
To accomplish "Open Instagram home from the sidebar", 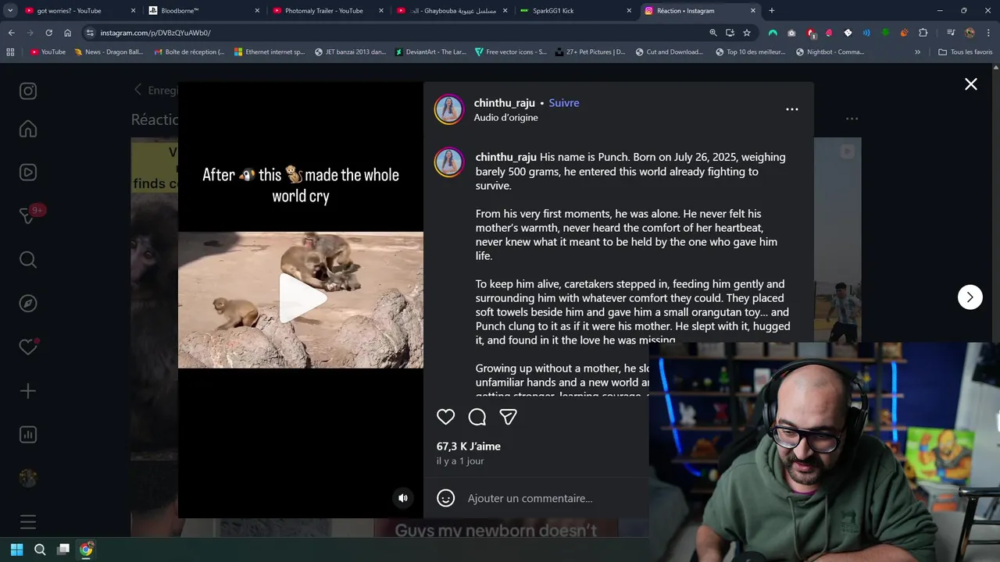I will 28,129.
